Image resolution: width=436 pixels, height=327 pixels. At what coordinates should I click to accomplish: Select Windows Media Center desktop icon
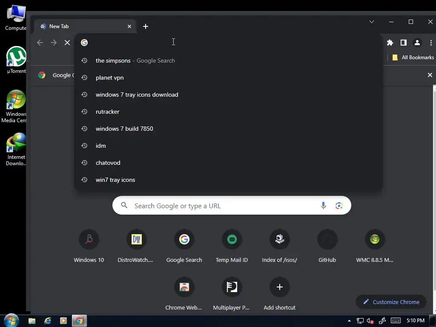point(14,106)
